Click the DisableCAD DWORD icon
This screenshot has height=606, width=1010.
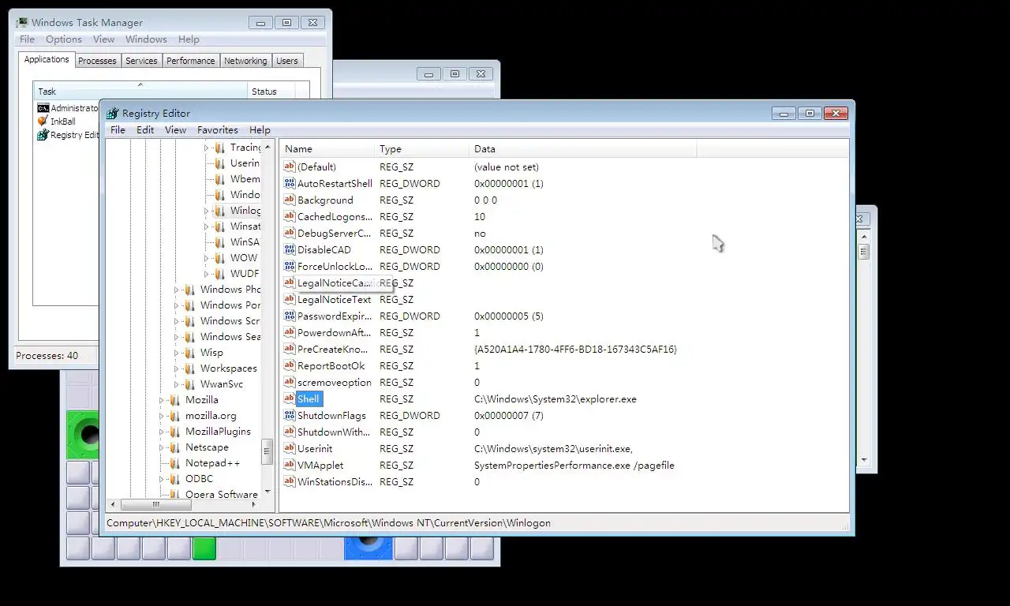click(x=289, y=249)
